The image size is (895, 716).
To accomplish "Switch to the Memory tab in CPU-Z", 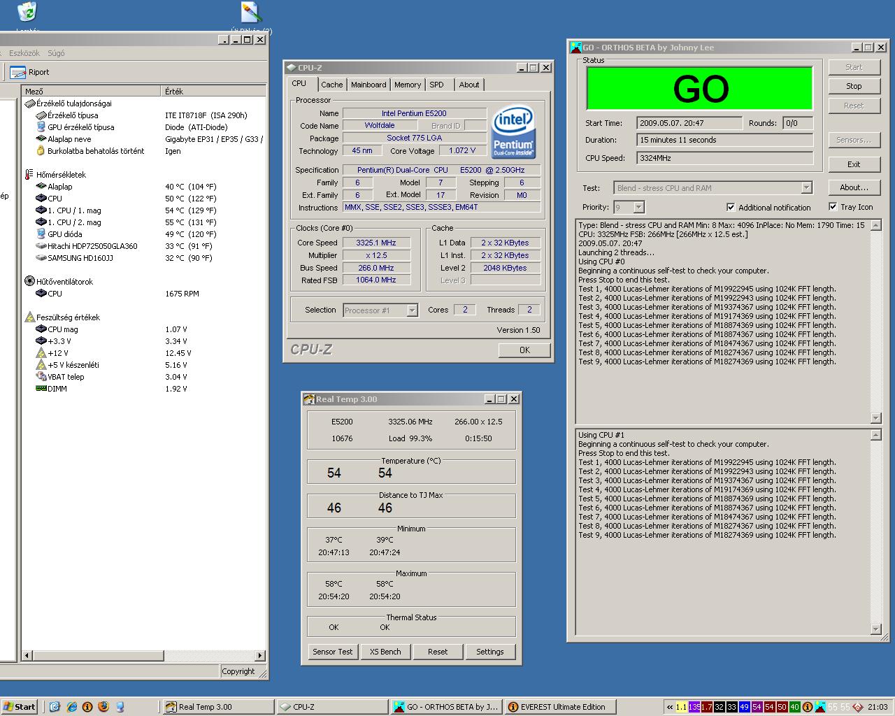I will click(407, 85).
